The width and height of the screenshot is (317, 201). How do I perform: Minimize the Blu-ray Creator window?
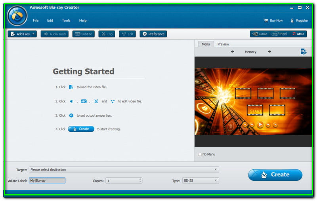coord(292,8)
